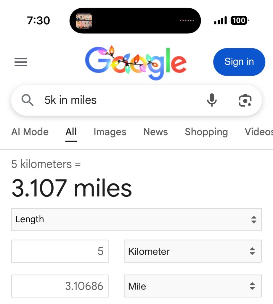Select the All results tab
Image resolution: width=273 pixels, height=304 pixels.
coord(71,132)
